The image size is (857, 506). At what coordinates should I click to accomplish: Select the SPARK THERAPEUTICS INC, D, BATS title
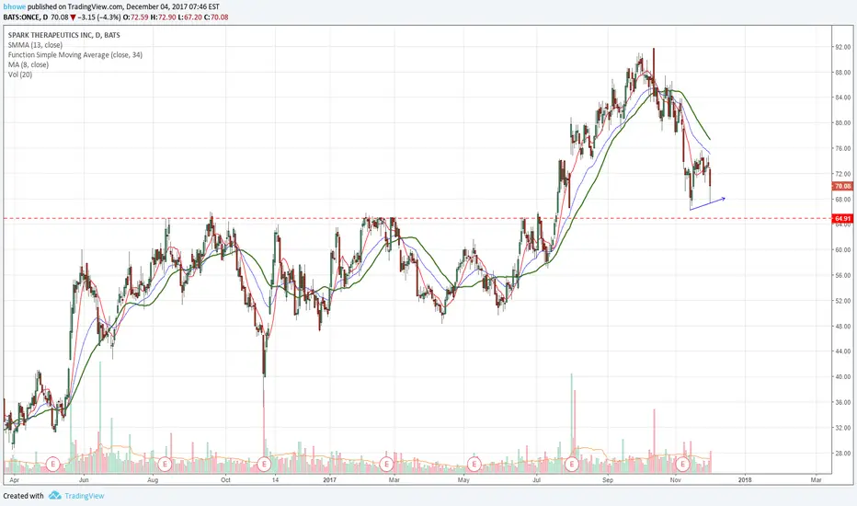click(x=64, y=35)
